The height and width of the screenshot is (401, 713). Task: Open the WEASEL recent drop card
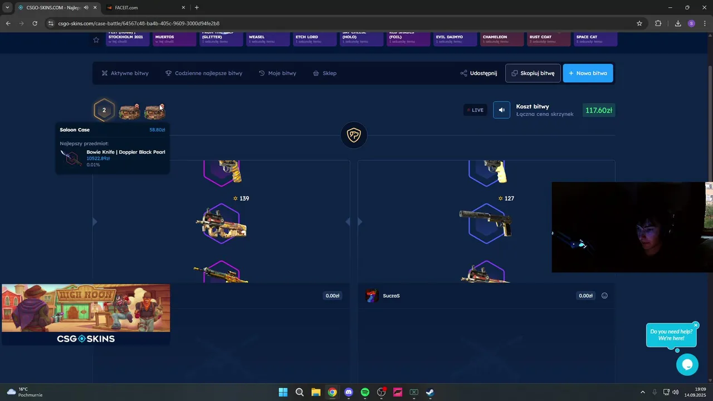268,39
